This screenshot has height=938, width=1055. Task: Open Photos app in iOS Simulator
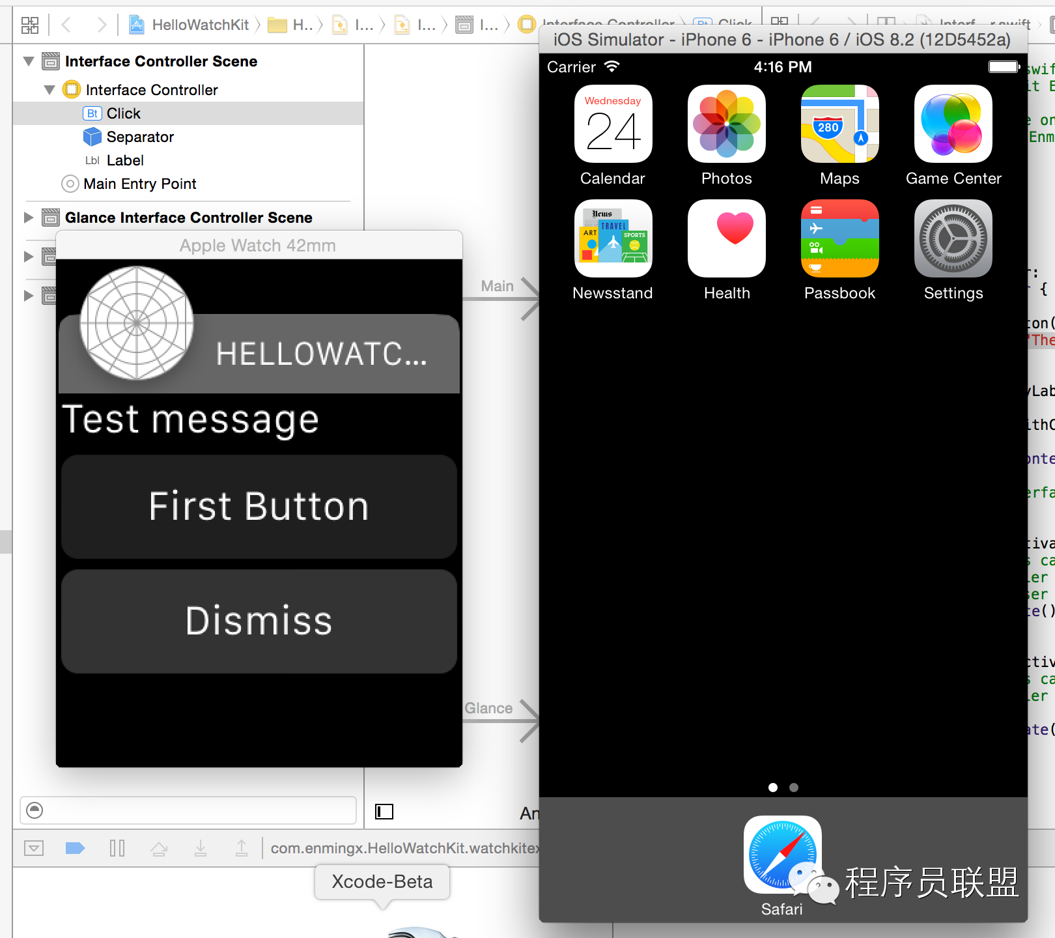[x=727, y=124]
